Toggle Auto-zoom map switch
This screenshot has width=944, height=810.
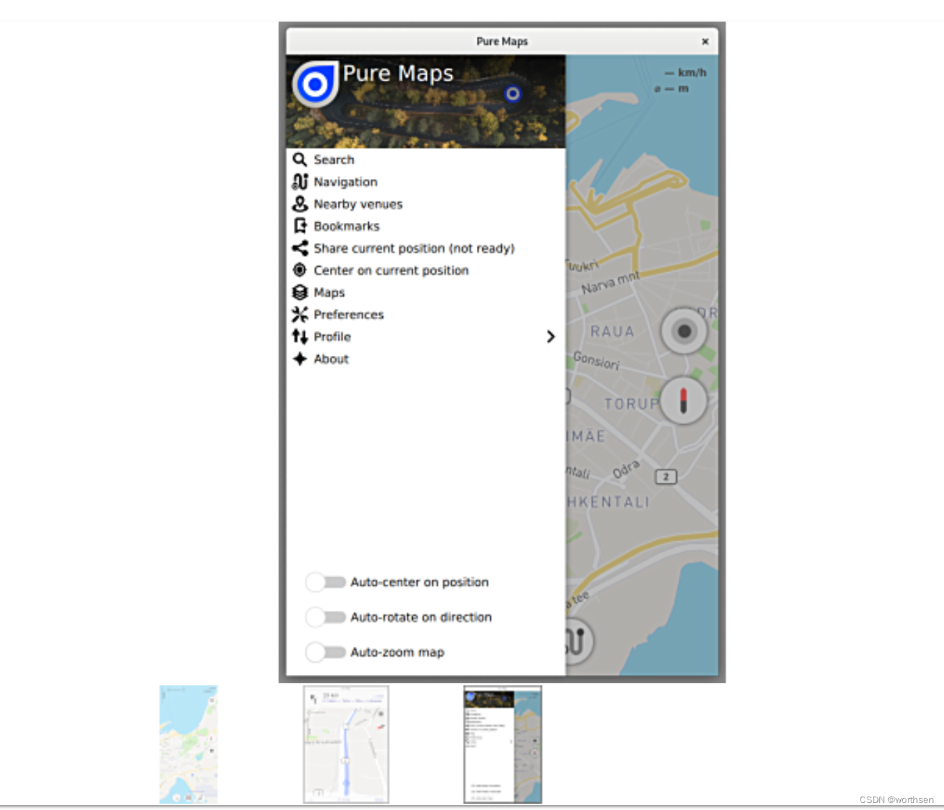click(326, 652)
